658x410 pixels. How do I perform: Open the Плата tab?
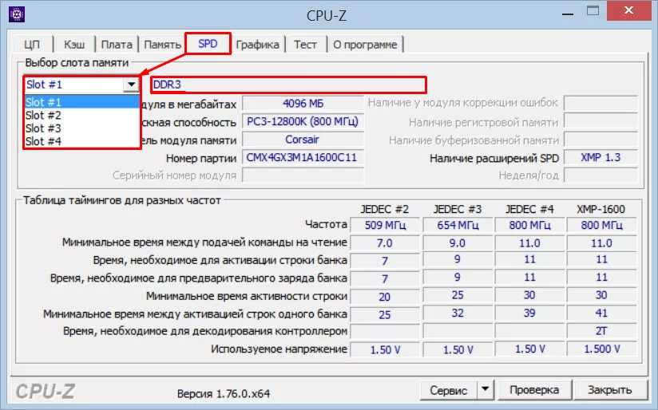point(117,45)
